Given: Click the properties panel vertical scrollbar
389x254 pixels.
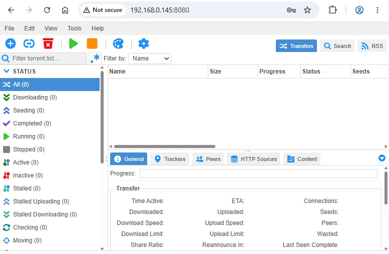Looking at the screenshot, I should coord(386,188).
